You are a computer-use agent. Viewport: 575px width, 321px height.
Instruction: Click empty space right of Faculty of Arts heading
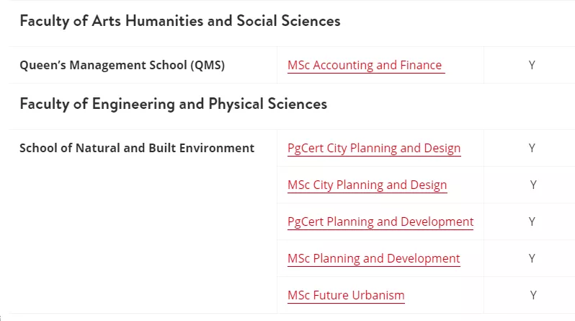tap(454, 21)
